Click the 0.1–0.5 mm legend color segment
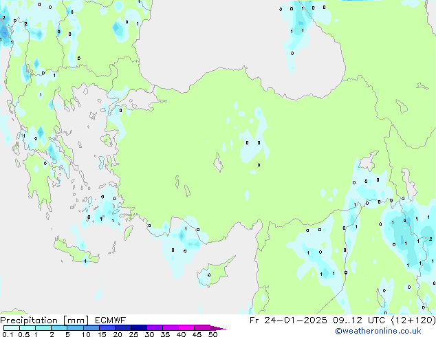This screenshot has width=436, height=337. [12, 328]
